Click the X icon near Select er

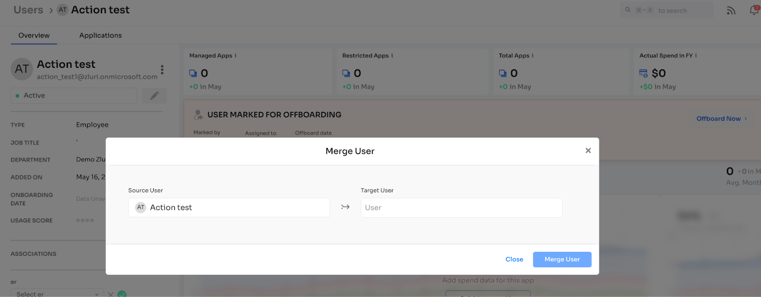110,294
